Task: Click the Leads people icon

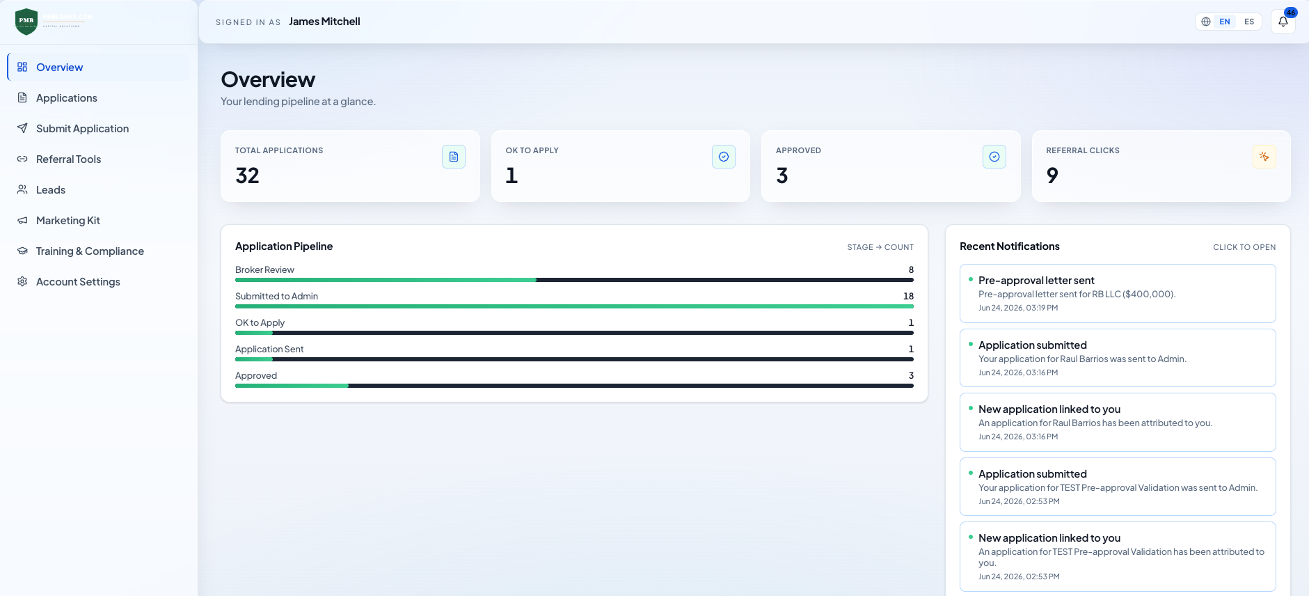Action: coord(22,189)
